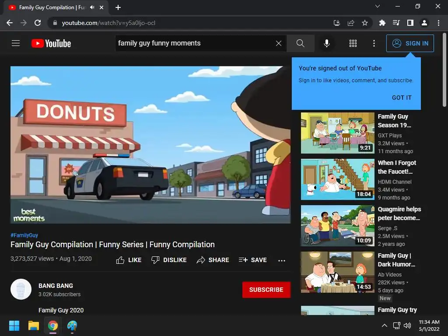Dislike the video with thumbs down
Image resolution: width=448 pixels, height=336 pixels.
[169, 260]
